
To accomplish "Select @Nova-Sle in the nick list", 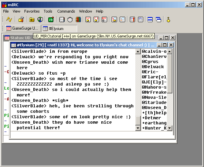I will 154,97.
